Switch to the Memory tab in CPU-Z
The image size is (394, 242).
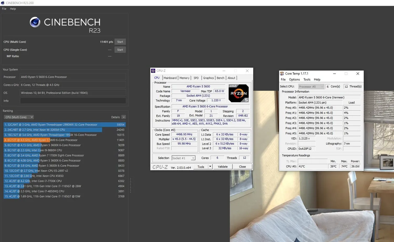click(184, 78)
